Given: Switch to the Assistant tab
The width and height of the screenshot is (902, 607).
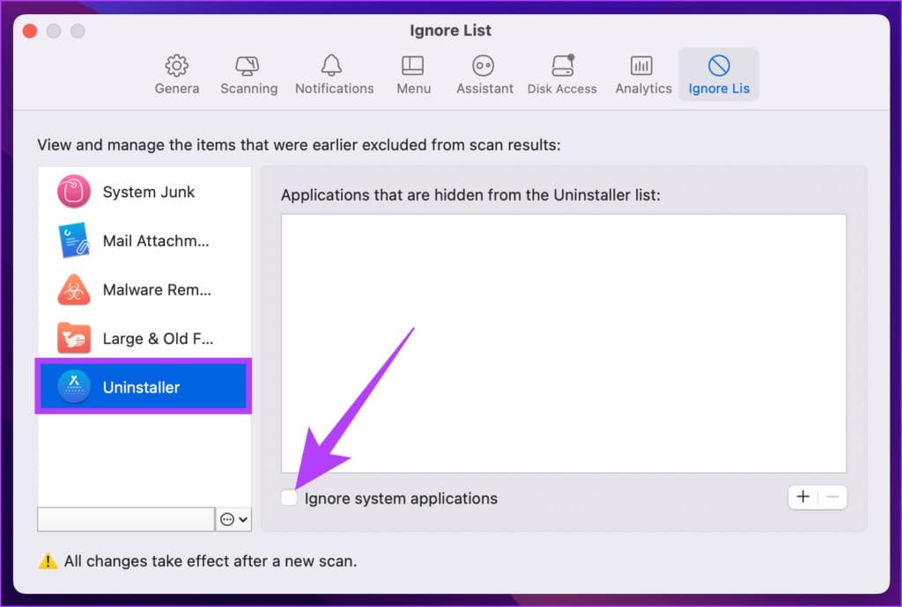Looking at the screenshot, I should [484, 74].
